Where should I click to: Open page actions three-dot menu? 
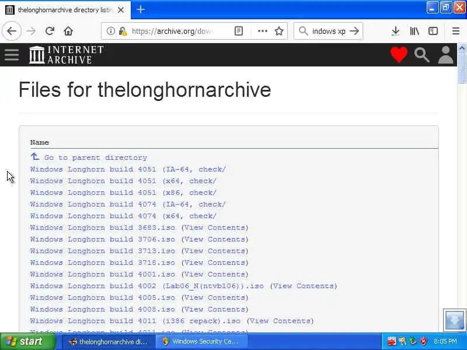pos(262,31)
